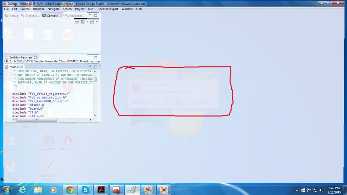
Task: Close the Console view tab
Action: click(x=61, y=16)
